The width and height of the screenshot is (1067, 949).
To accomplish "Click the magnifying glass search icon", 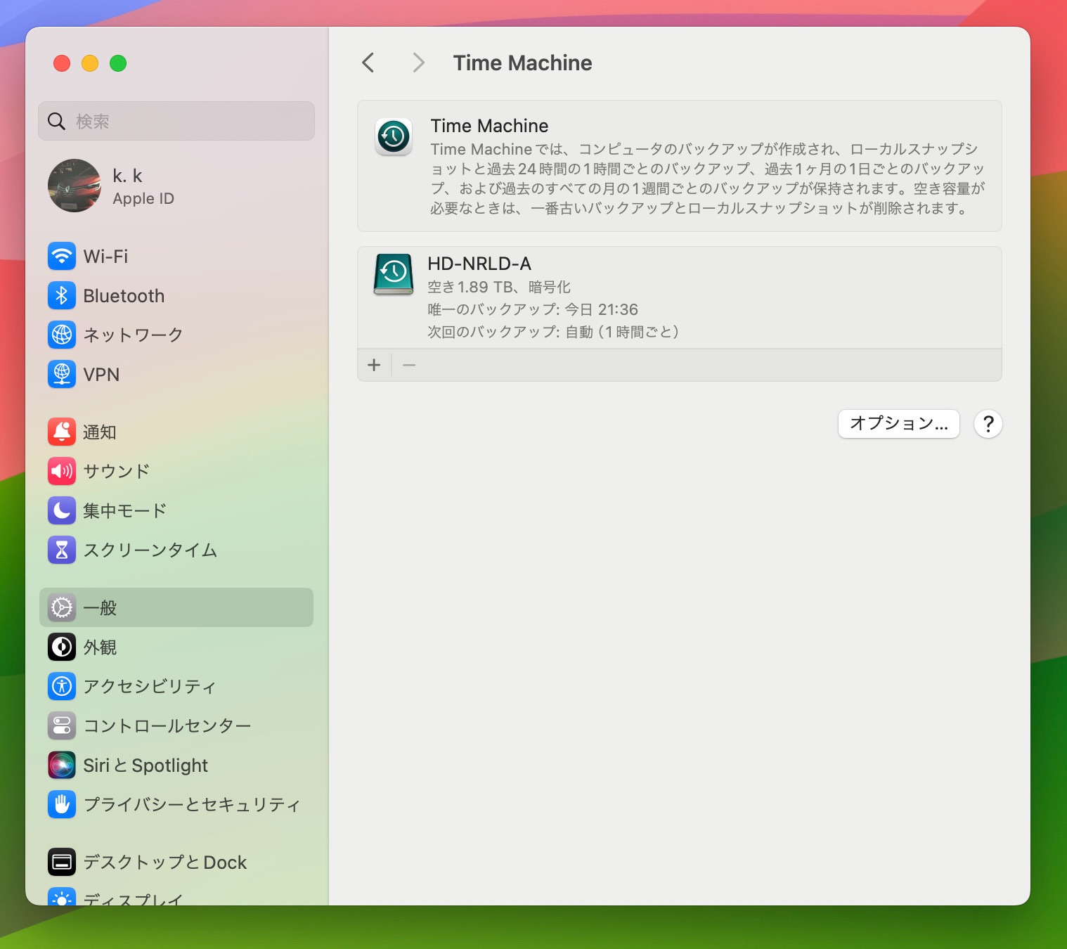I will click(56, 121).
